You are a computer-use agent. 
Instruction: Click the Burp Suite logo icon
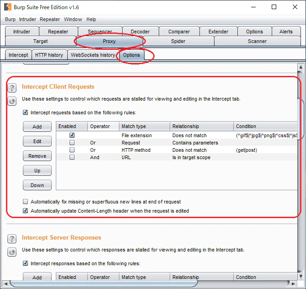click(8, 7)
